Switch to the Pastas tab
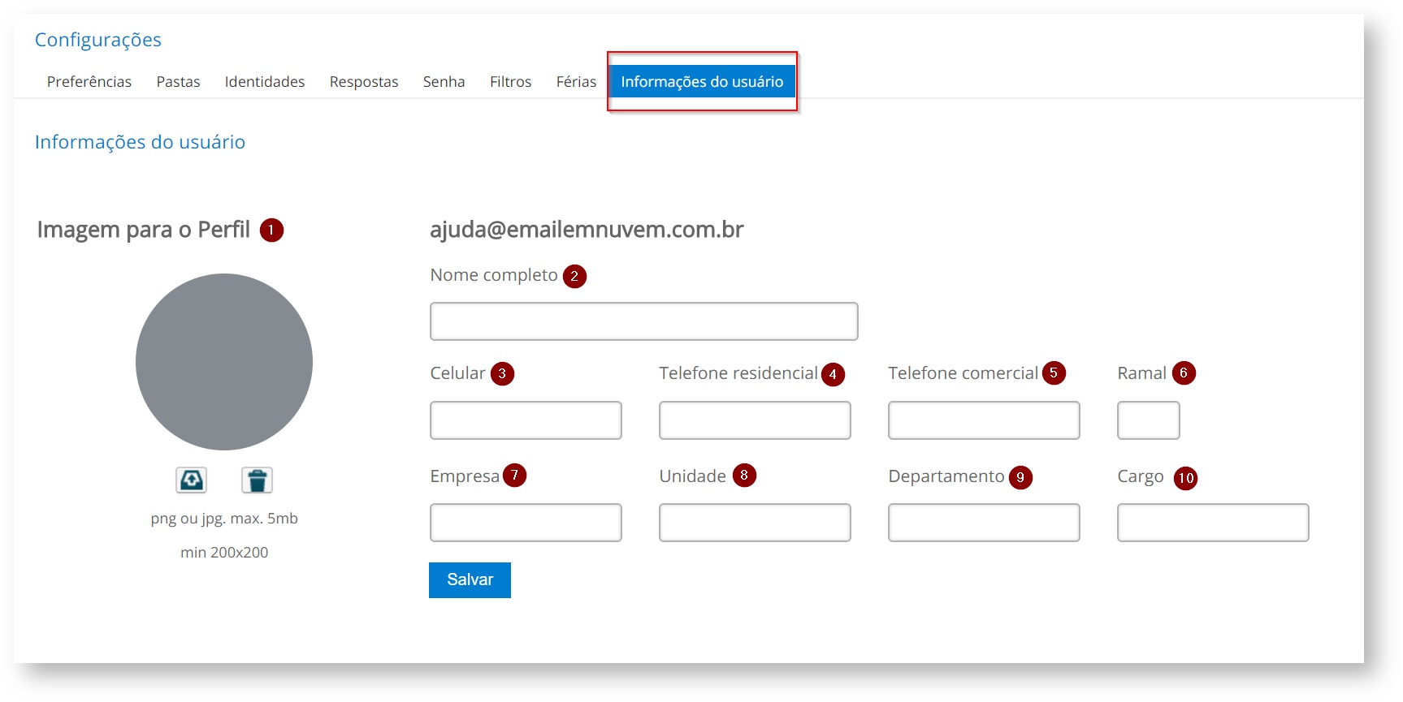Image resolution: width=1403 pixels, height=702 pixels. (x=178, y=82)
